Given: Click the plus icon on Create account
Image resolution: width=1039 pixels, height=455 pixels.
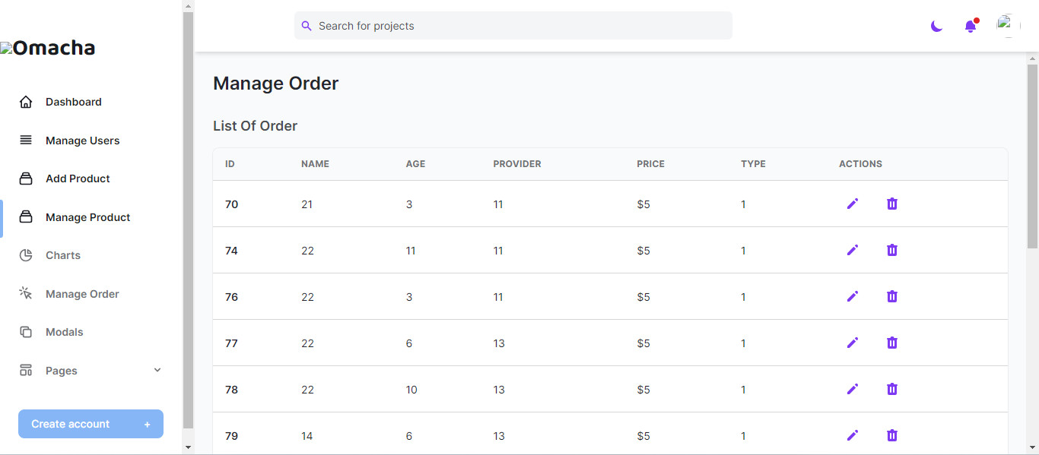Looking at the screenshot, I should tap(148, 425).
